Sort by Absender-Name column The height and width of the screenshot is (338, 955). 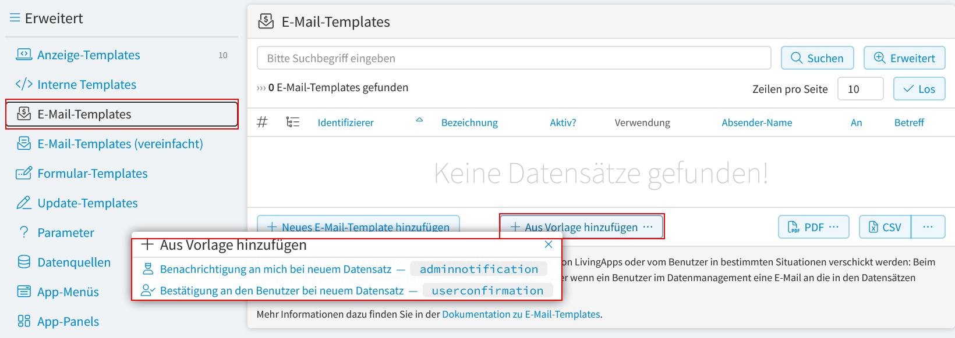point(757,123)
